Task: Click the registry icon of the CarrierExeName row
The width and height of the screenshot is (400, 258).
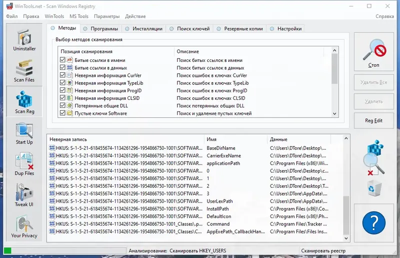Action: 52,155
